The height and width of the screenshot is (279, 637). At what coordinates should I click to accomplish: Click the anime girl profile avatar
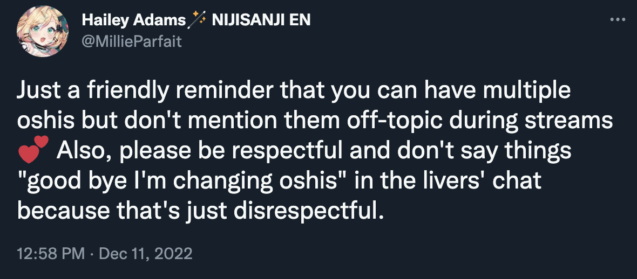click(42, 31)
